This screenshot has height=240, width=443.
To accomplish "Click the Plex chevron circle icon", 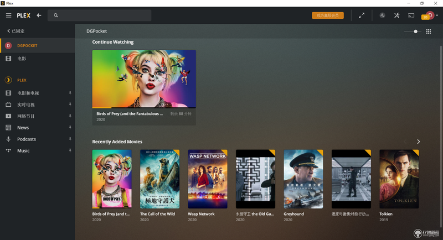I will (x=8, y=80).
